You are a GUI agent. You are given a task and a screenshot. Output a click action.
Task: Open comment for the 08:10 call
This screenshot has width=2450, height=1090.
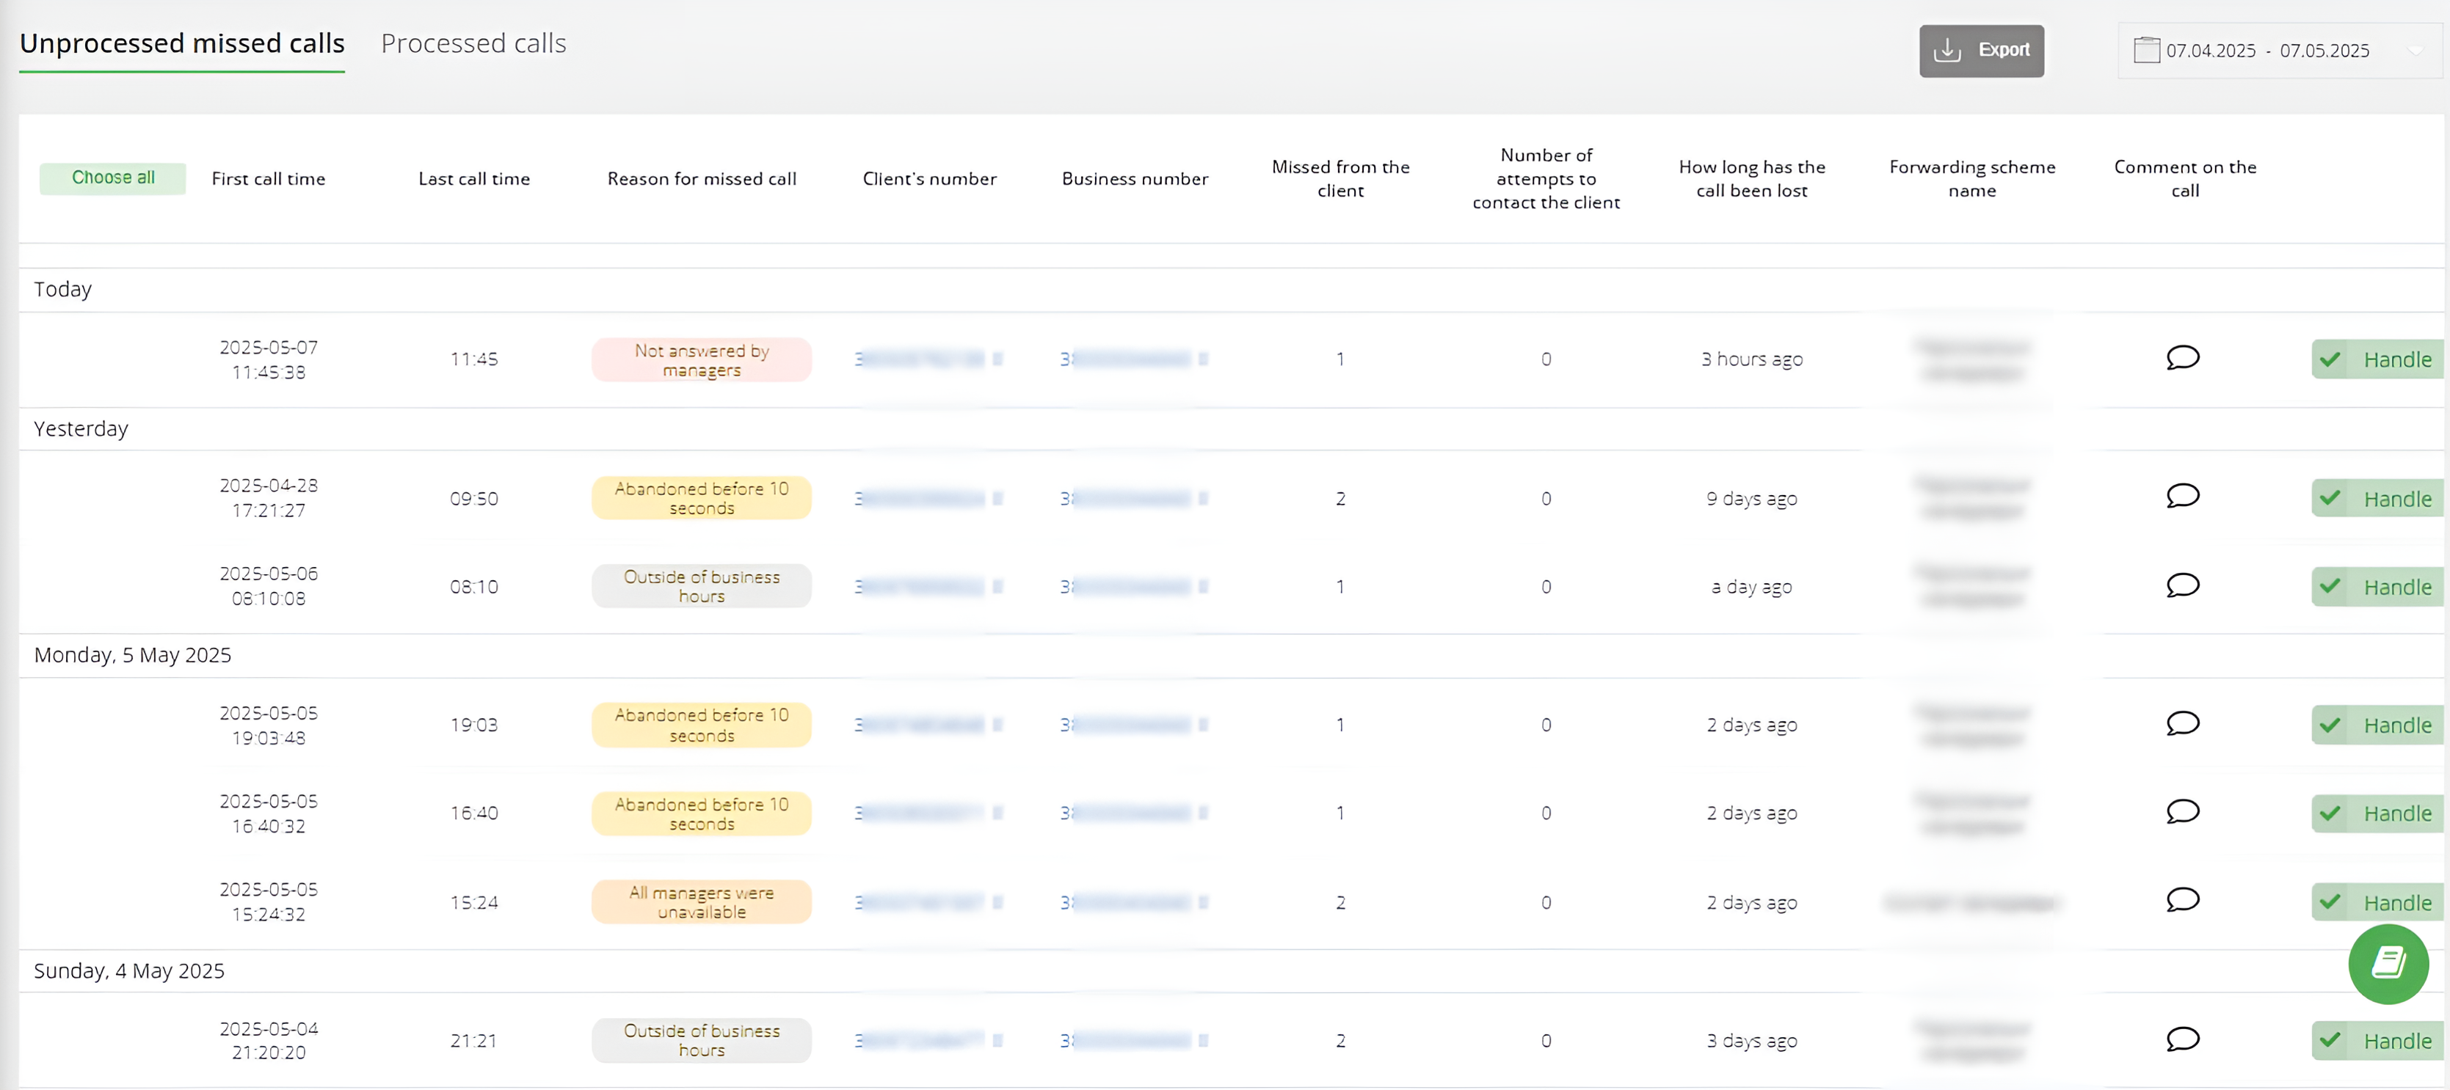pos(2183,585)
